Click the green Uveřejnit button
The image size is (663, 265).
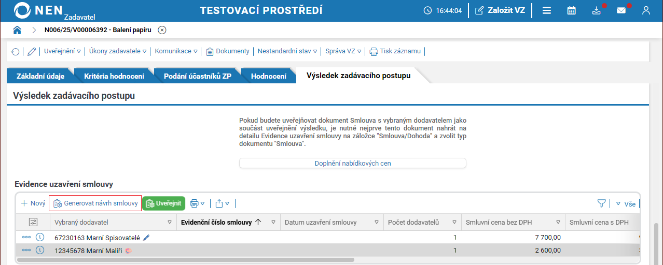point(163,203)
